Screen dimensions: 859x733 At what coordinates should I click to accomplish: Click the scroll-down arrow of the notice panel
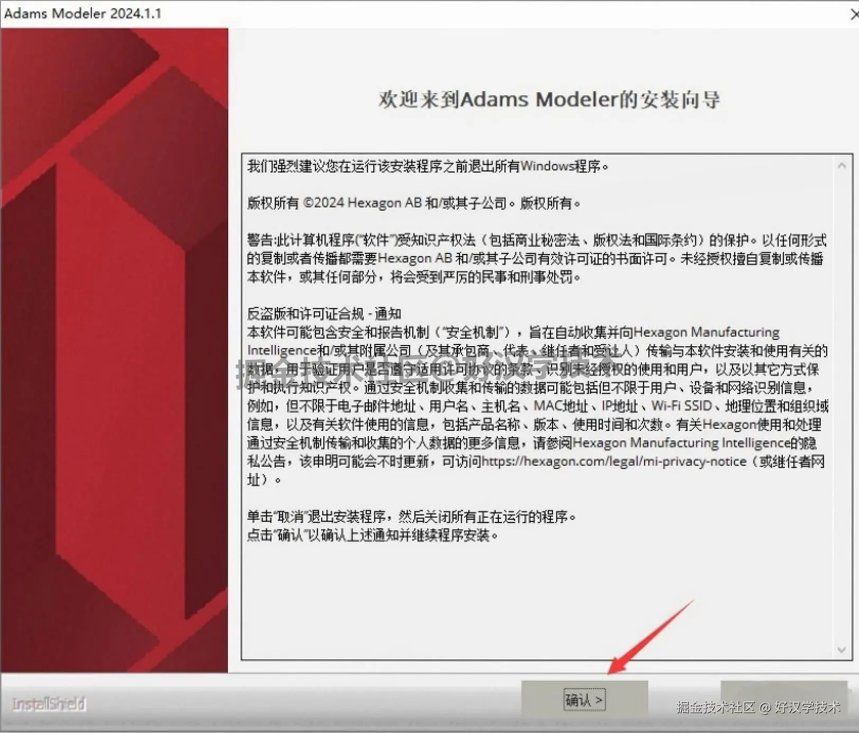pyautogui.click(x=842, y=650)
